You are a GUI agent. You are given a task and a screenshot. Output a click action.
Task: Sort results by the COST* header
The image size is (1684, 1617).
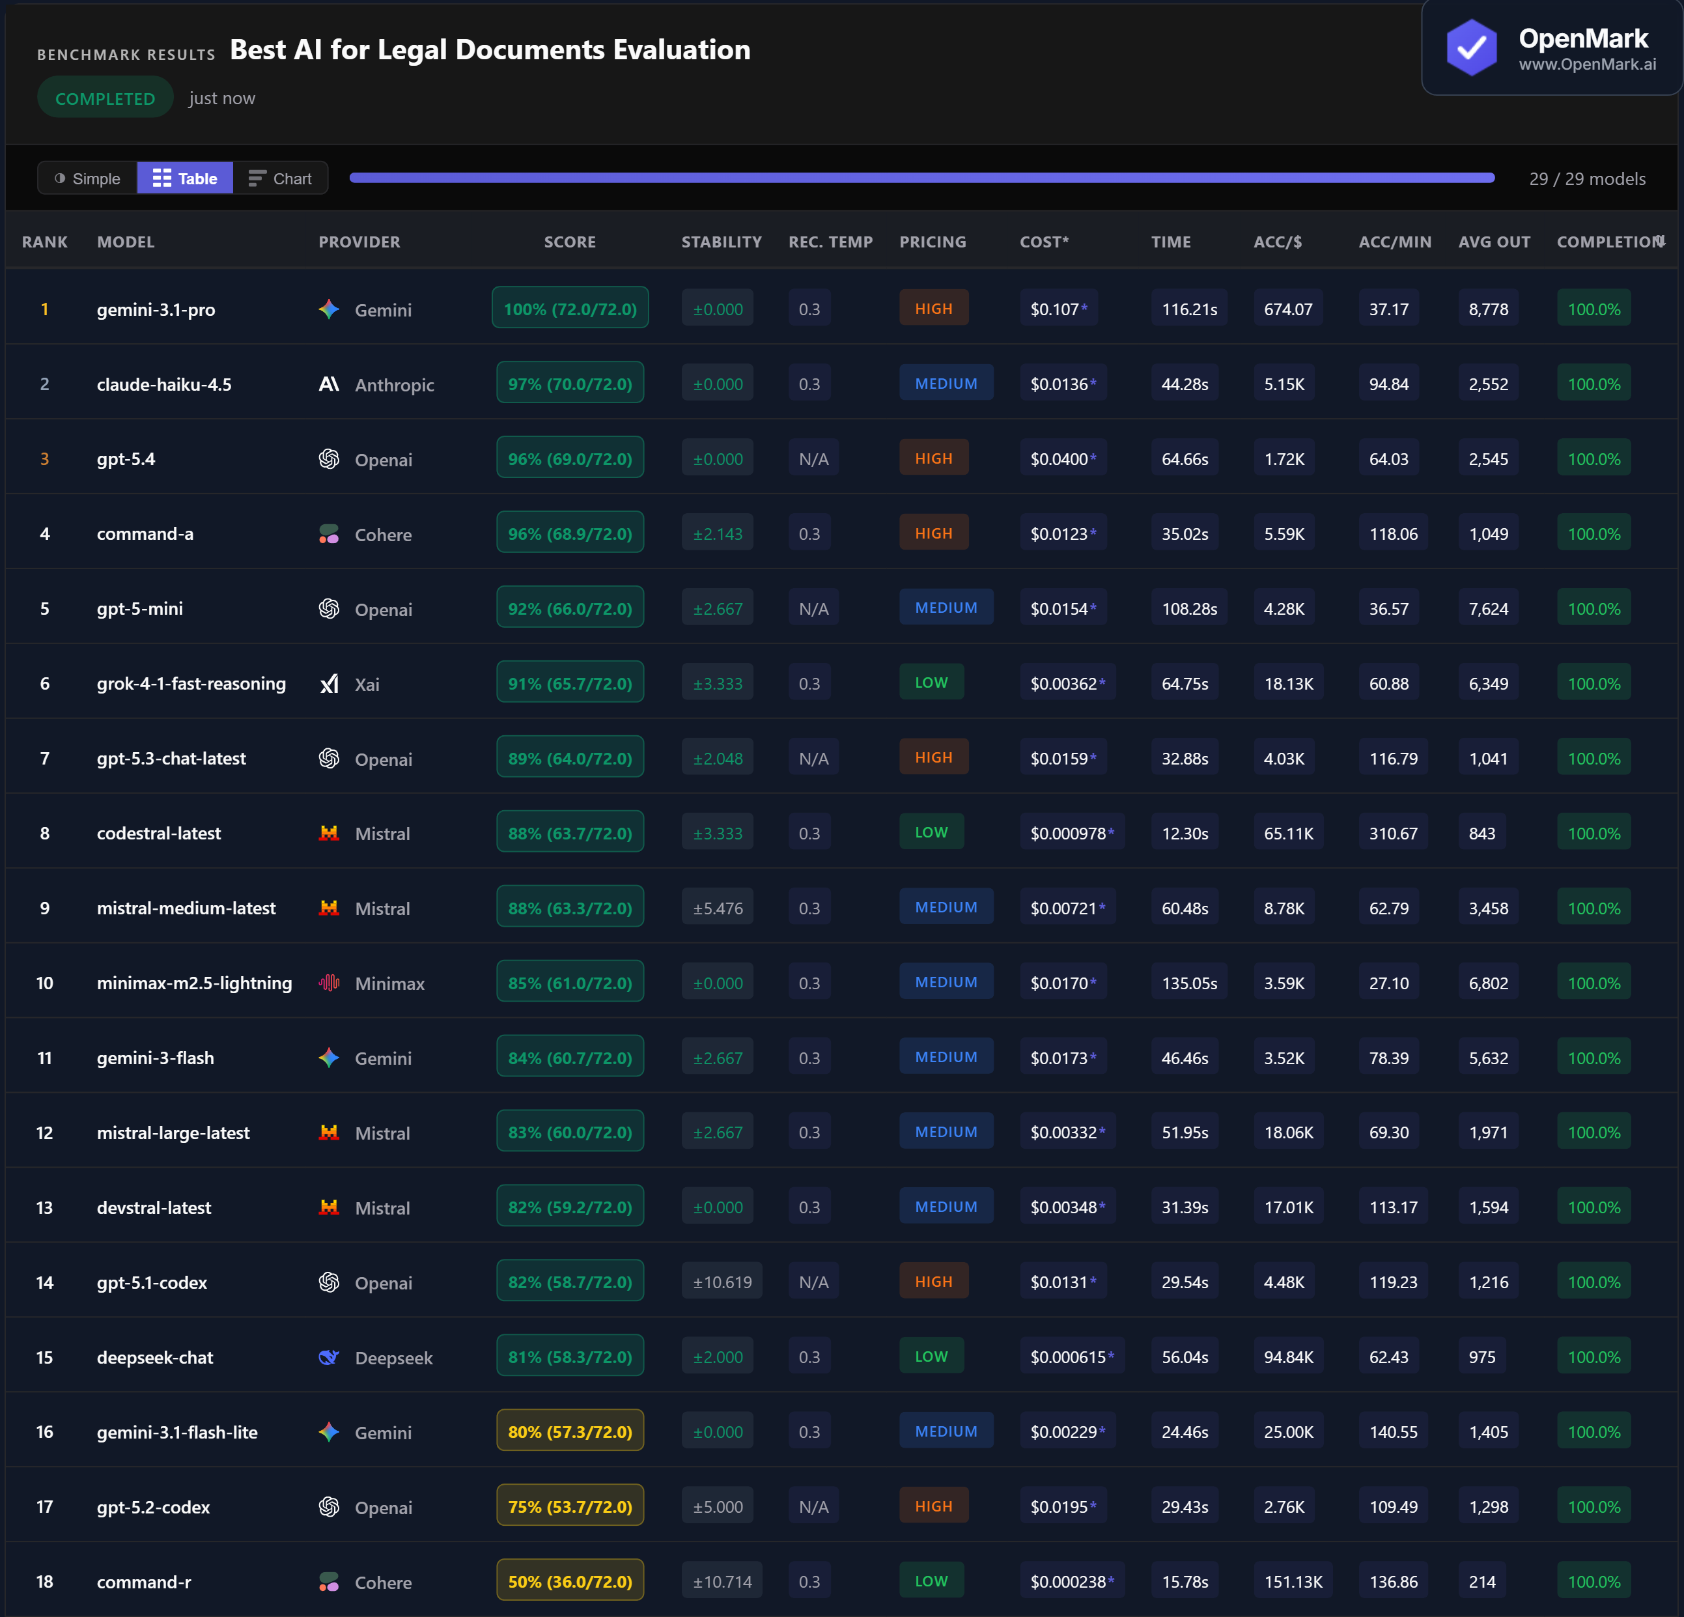(x=1044, y=242)
